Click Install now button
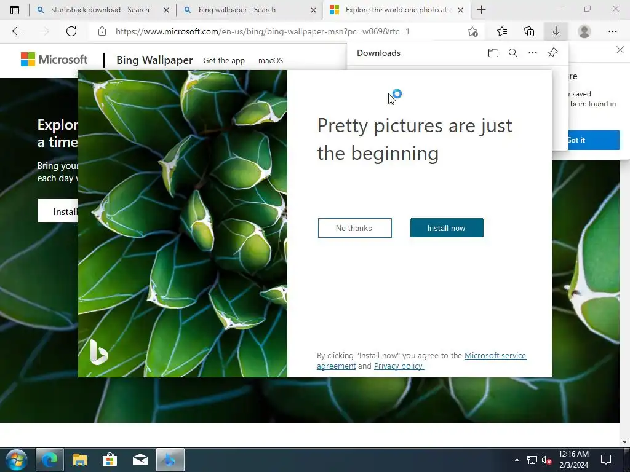Screen dimensions: 630x472 [447, 228]
